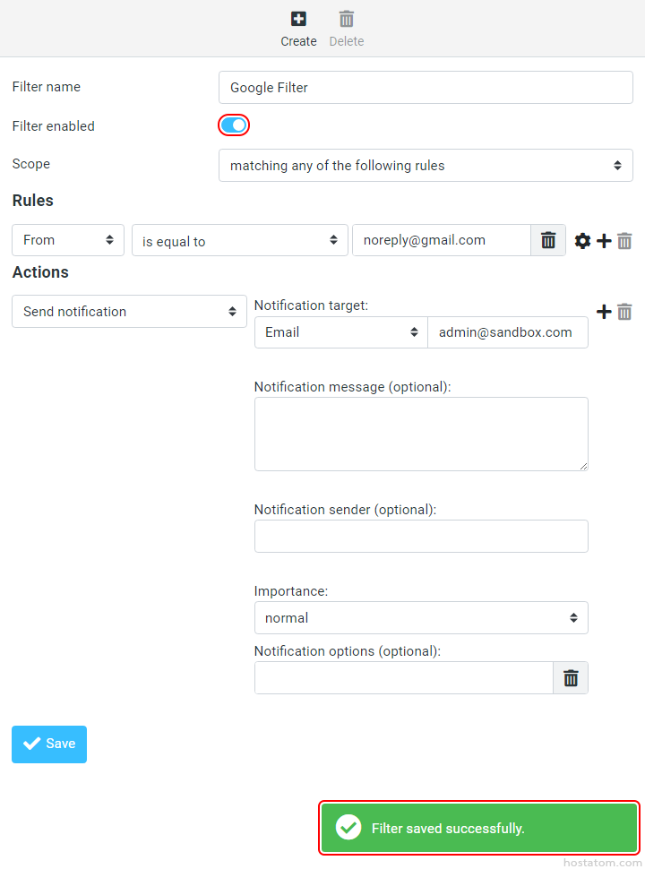This screenshot has height=869, width=645.
Task: Open the Importance normal dropdown
Action: click(x=421, y=618)
